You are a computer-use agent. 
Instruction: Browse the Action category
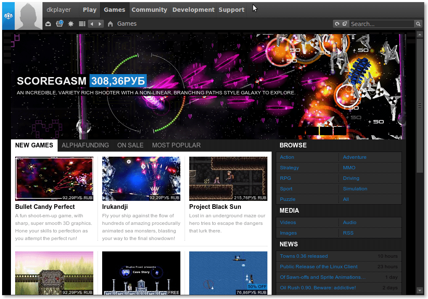click(287, 157)
